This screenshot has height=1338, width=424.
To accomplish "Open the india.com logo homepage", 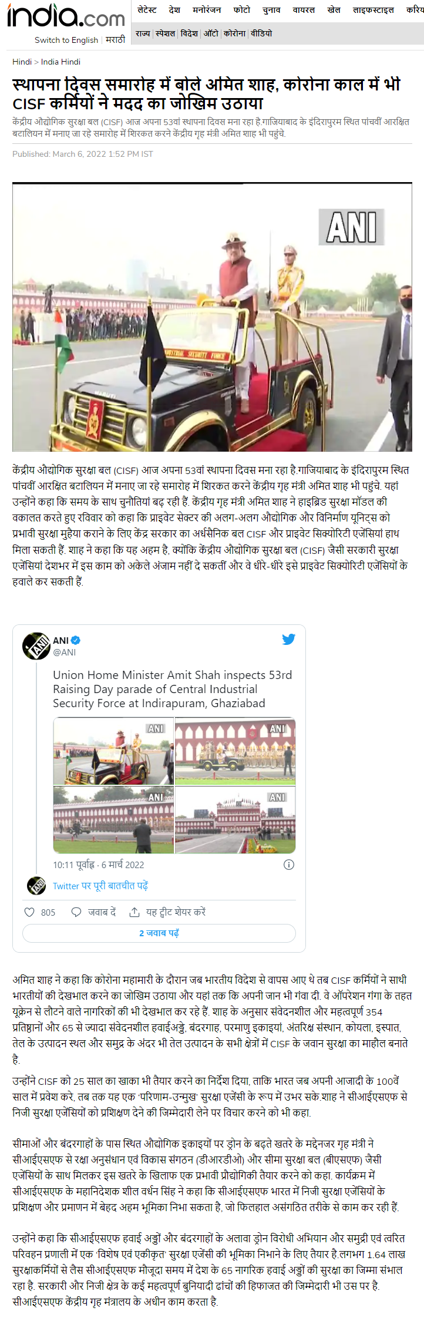I will click(x=66, y=16).
